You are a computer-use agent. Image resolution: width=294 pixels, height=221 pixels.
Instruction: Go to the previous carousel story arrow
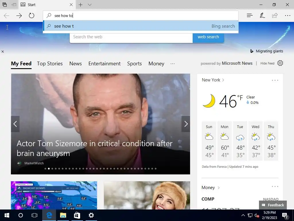point(15,124)
